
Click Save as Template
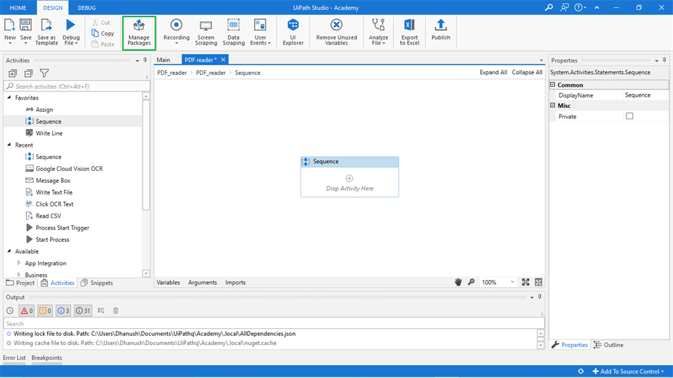47,32
